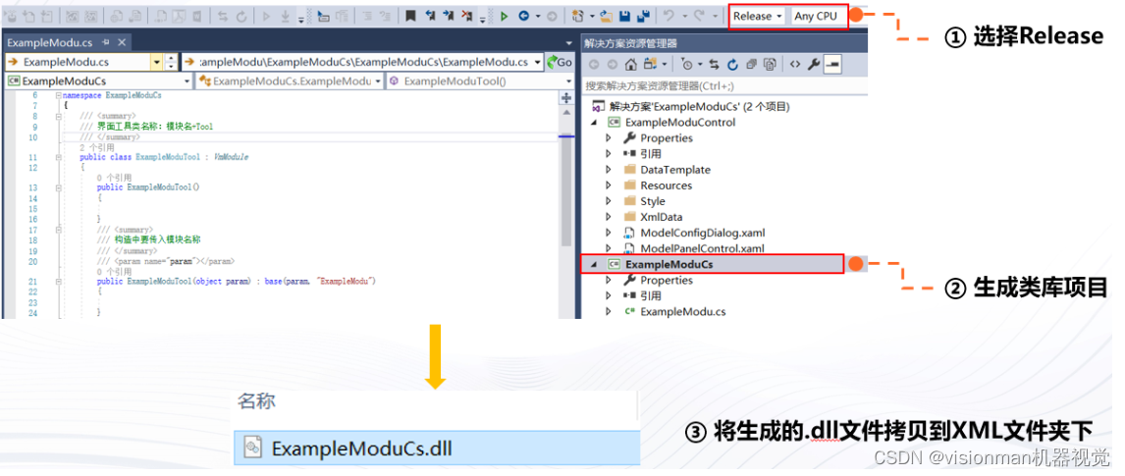Undo the last action via the toolbar arrow
Screen dimensions: 1125x476
[x=669, y=16]
